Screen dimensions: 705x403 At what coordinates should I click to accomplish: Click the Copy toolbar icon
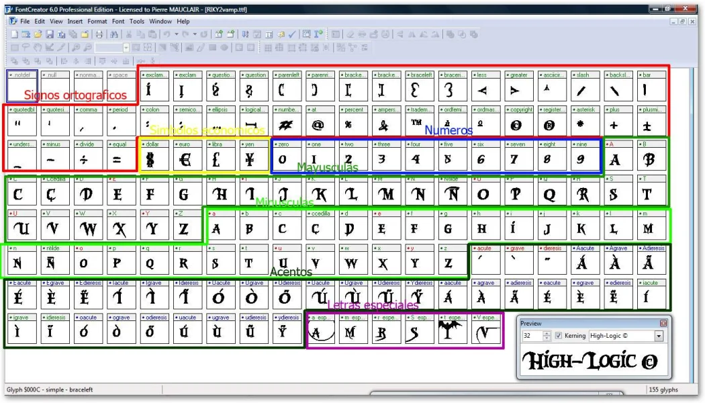coord(141,35)
